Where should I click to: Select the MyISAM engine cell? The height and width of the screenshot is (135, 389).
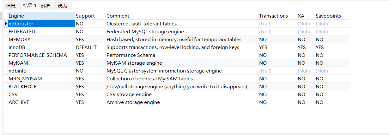coord(41,63)
